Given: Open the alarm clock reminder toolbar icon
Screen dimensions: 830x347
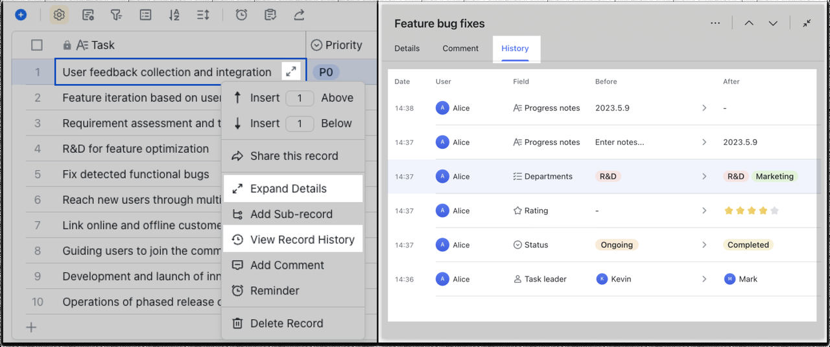Looking at the screenshot, I should click(x=241, y=14).
